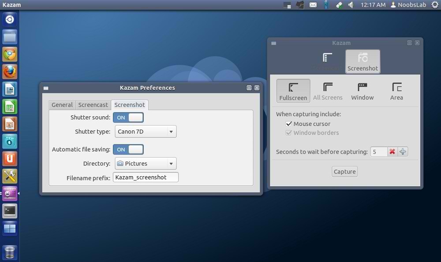Minimize the Kazam Preferences window

pos(249,88)
